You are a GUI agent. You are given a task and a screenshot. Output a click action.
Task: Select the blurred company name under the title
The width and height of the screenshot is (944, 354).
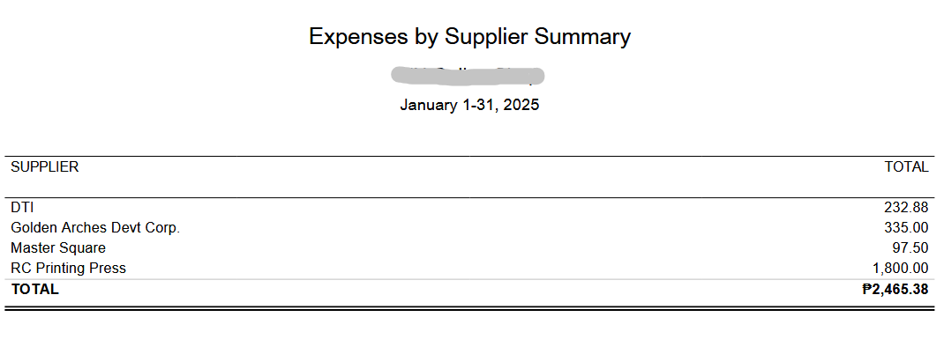[468, 76]
